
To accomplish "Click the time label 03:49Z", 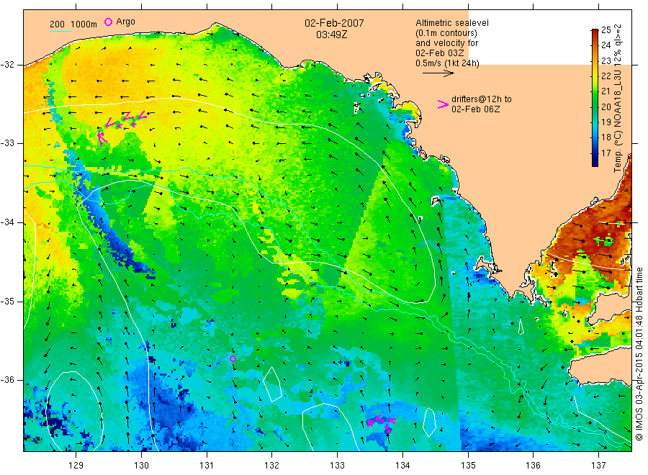I will click(x=331, y=35).
